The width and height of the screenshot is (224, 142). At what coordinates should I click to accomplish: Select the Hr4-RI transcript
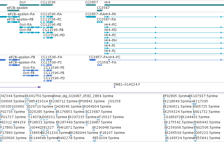110,46
